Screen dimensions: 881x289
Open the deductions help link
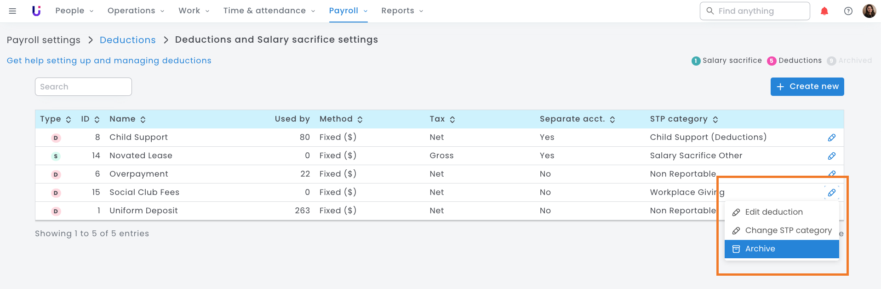point(109,61)
